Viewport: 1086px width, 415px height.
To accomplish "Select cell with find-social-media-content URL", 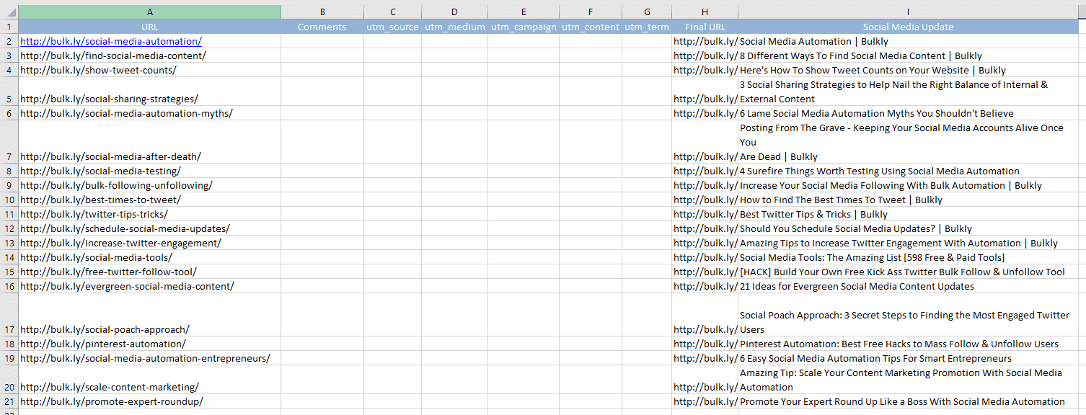I will 150,55.
